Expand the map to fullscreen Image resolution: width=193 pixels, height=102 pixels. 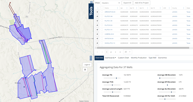pos(91,2)
